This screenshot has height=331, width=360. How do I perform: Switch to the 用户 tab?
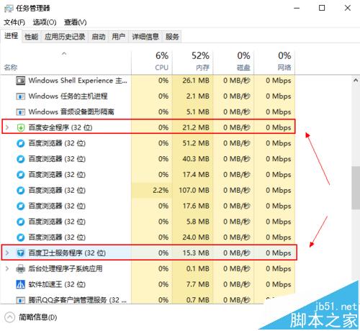(118, 37)
